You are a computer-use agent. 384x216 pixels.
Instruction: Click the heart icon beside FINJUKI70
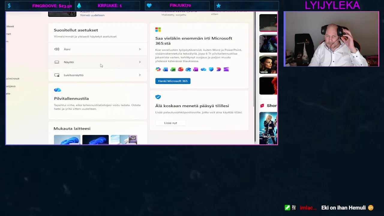tap(149, 6)
